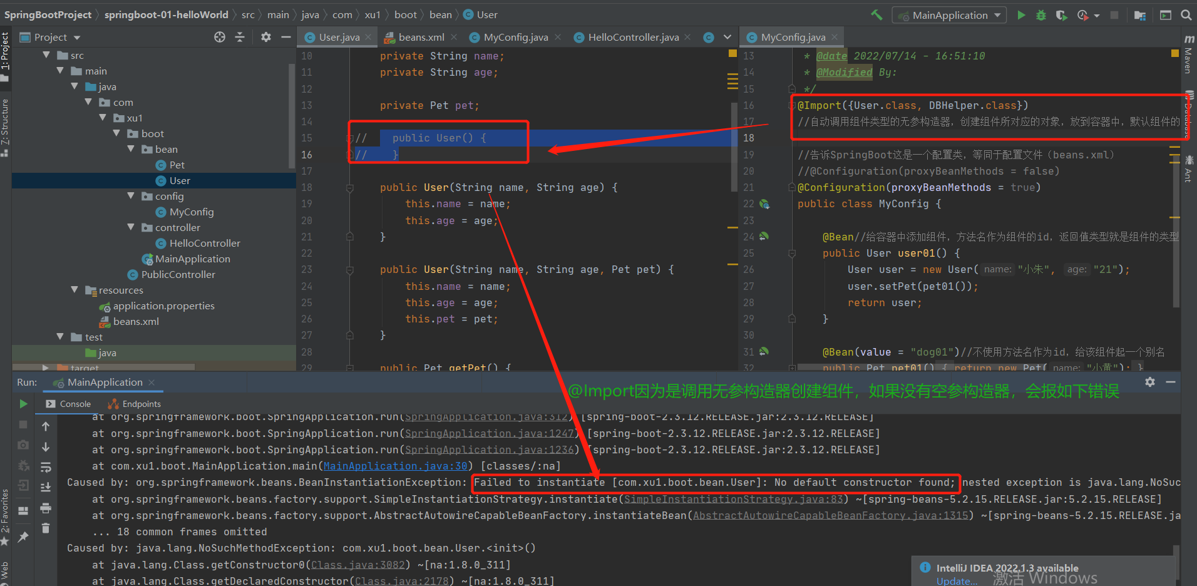Pin the Run tab with the pin icon
The image size is (1197, 586).
(x=23, y=537)
